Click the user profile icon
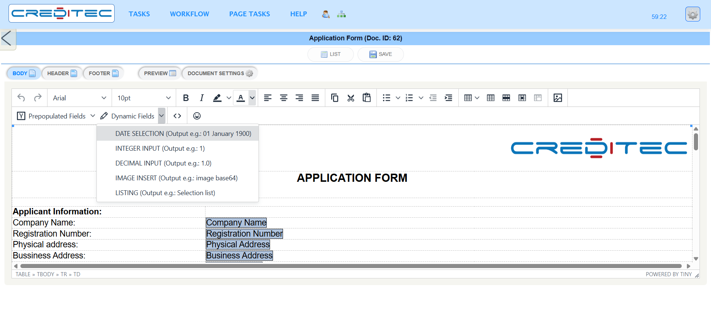Viewport: 711px width, 321px height. (x=326, y=14)
